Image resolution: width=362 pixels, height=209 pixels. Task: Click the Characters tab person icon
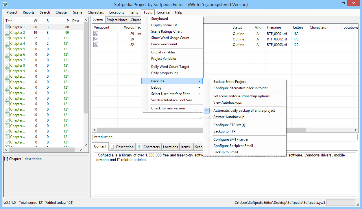point(139,147)
